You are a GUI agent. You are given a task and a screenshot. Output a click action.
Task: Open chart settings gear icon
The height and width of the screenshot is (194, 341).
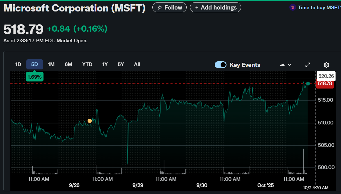click(326, 65)
